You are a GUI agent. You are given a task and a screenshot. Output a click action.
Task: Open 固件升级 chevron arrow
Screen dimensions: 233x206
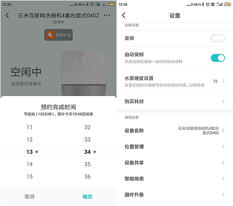223,195
